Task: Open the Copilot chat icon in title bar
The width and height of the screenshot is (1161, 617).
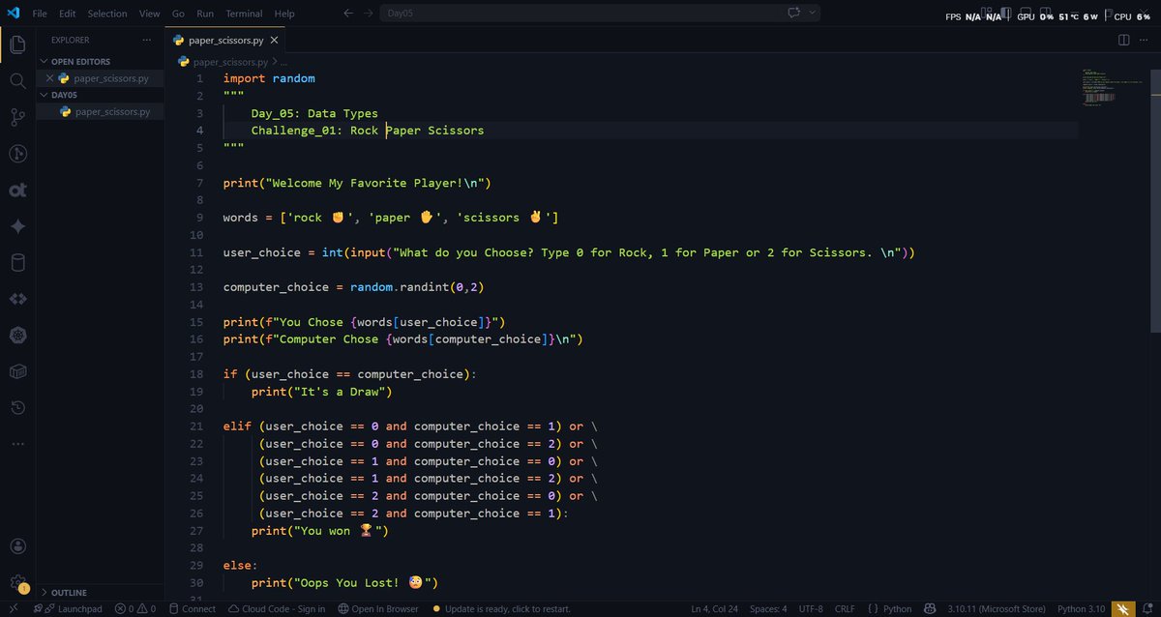Action: point(795,14)
